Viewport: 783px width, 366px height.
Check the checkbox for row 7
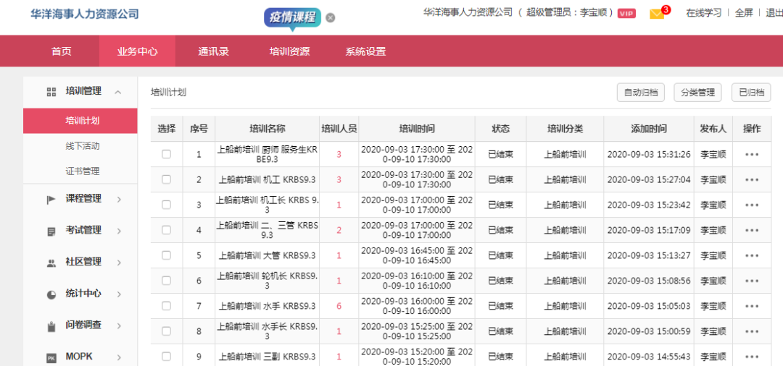(167, 306)
